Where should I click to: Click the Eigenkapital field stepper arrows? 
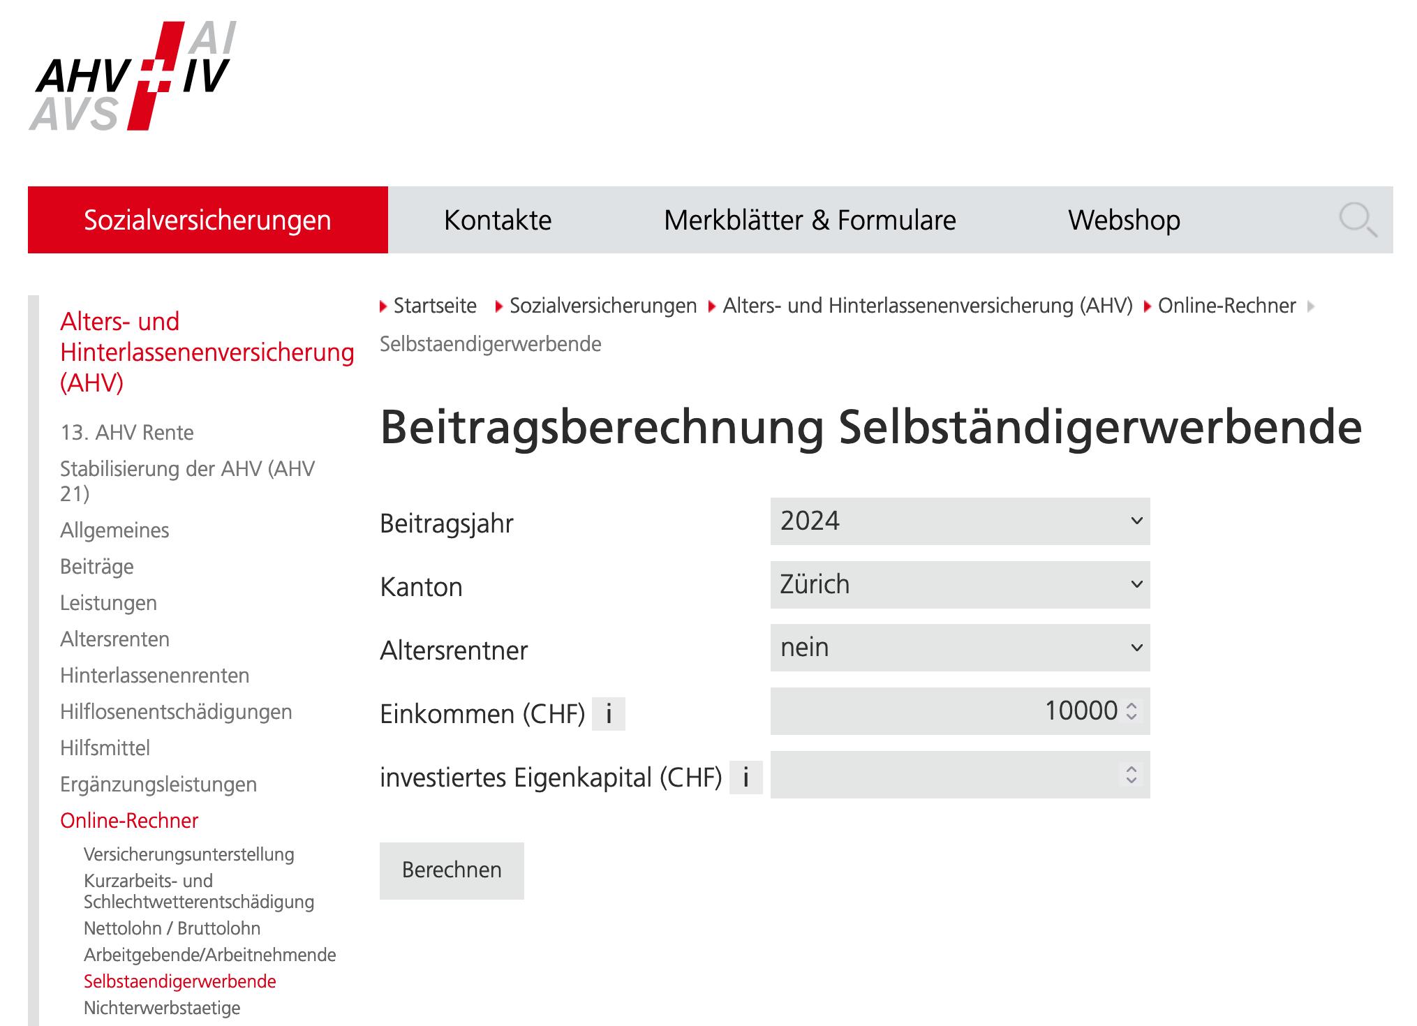click(1132, 775)
